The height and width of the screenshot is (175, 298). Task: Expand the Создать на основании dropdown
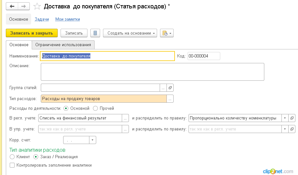(x=130, y=33)
